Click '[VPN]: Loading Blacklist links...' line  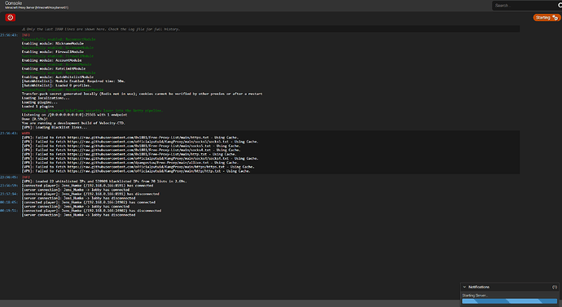click(x=55, y=127)
